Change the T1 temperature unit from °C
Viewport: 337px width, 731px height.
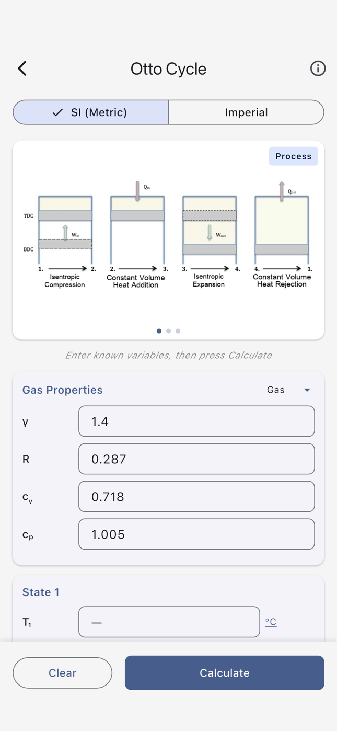point(271,622)
